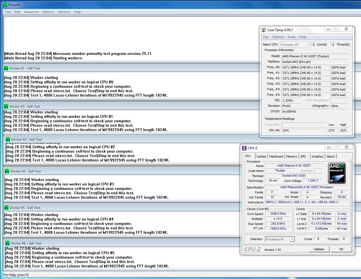Click the CPU-Z title bar icon
Viewport: 361px width, 279px height.
click(244, 148)
